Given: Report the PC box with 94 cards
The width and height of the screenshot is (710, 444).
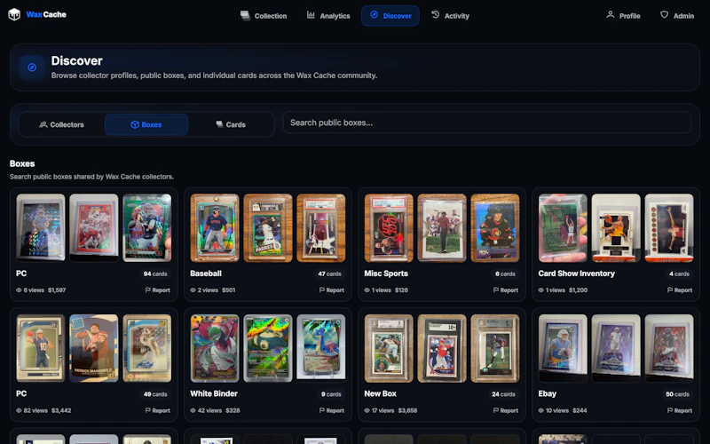Looking at the screenshot, I should point(158,290).
